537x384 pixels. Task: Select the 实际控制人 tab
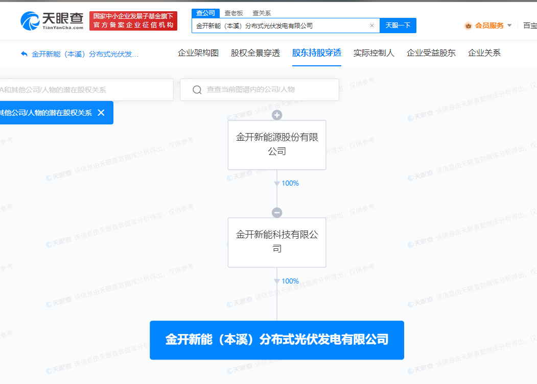tap(373, 53)
